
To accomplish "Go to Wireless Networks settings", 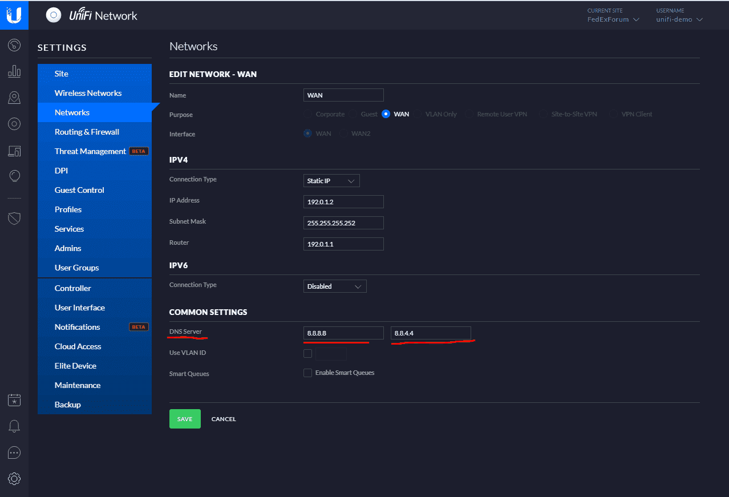I will (x=88, y=93).
